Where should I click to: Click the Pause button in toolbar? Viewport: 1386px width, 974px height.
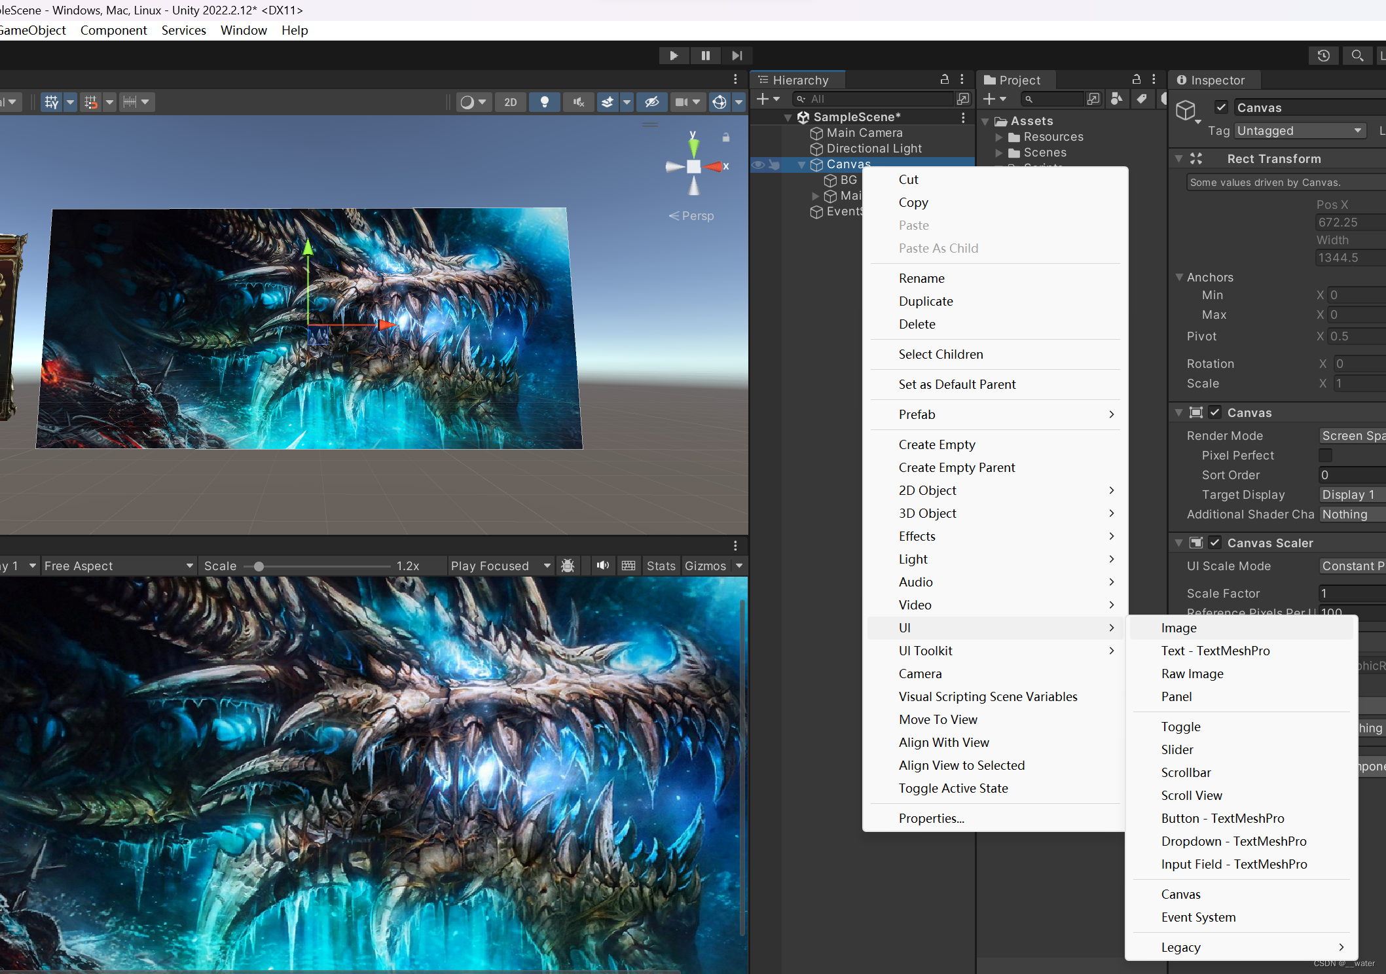705,56
